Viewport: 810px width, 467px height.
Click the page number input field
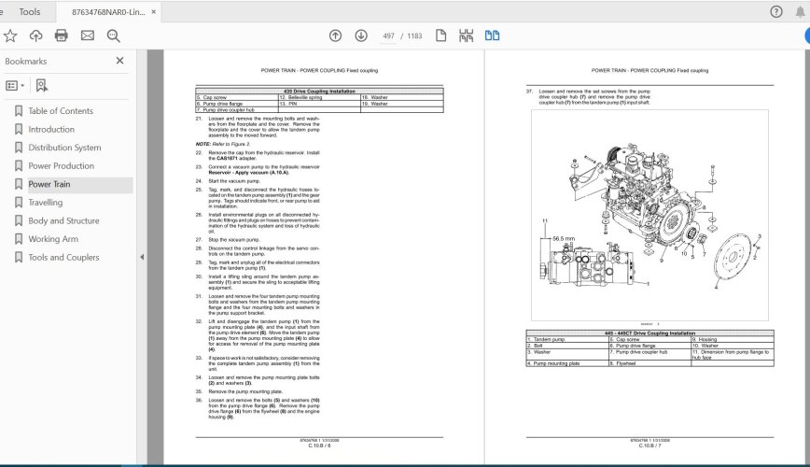[x=390, y=35]
